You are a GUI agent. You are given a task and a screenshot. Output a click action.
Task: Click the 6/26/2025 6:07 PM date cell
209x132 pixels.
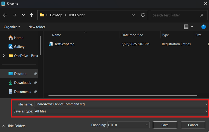click(x=135, y=44)
